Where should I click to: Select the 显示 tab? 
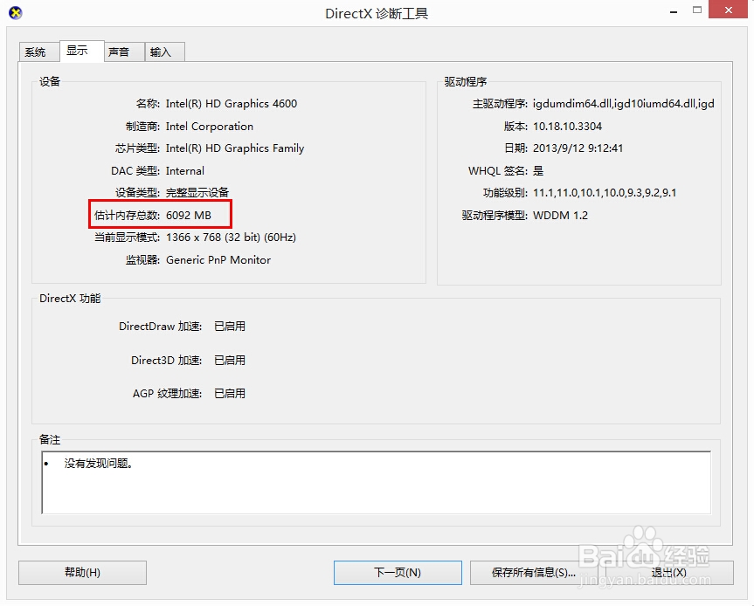click(x=82, y=51)
